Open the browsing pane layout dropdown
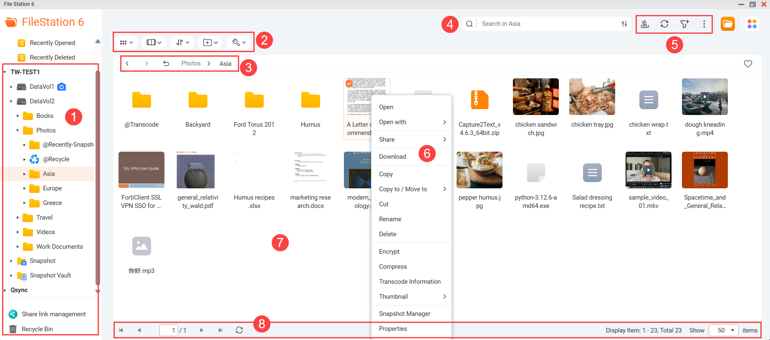The height and width of the screenshot is (340, 770). [154, 42]
